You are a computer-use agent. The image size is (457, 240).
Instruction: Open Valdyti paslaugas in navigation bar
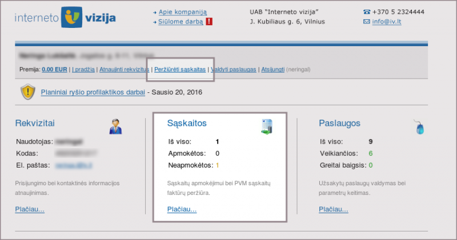(x=234, y=70)
